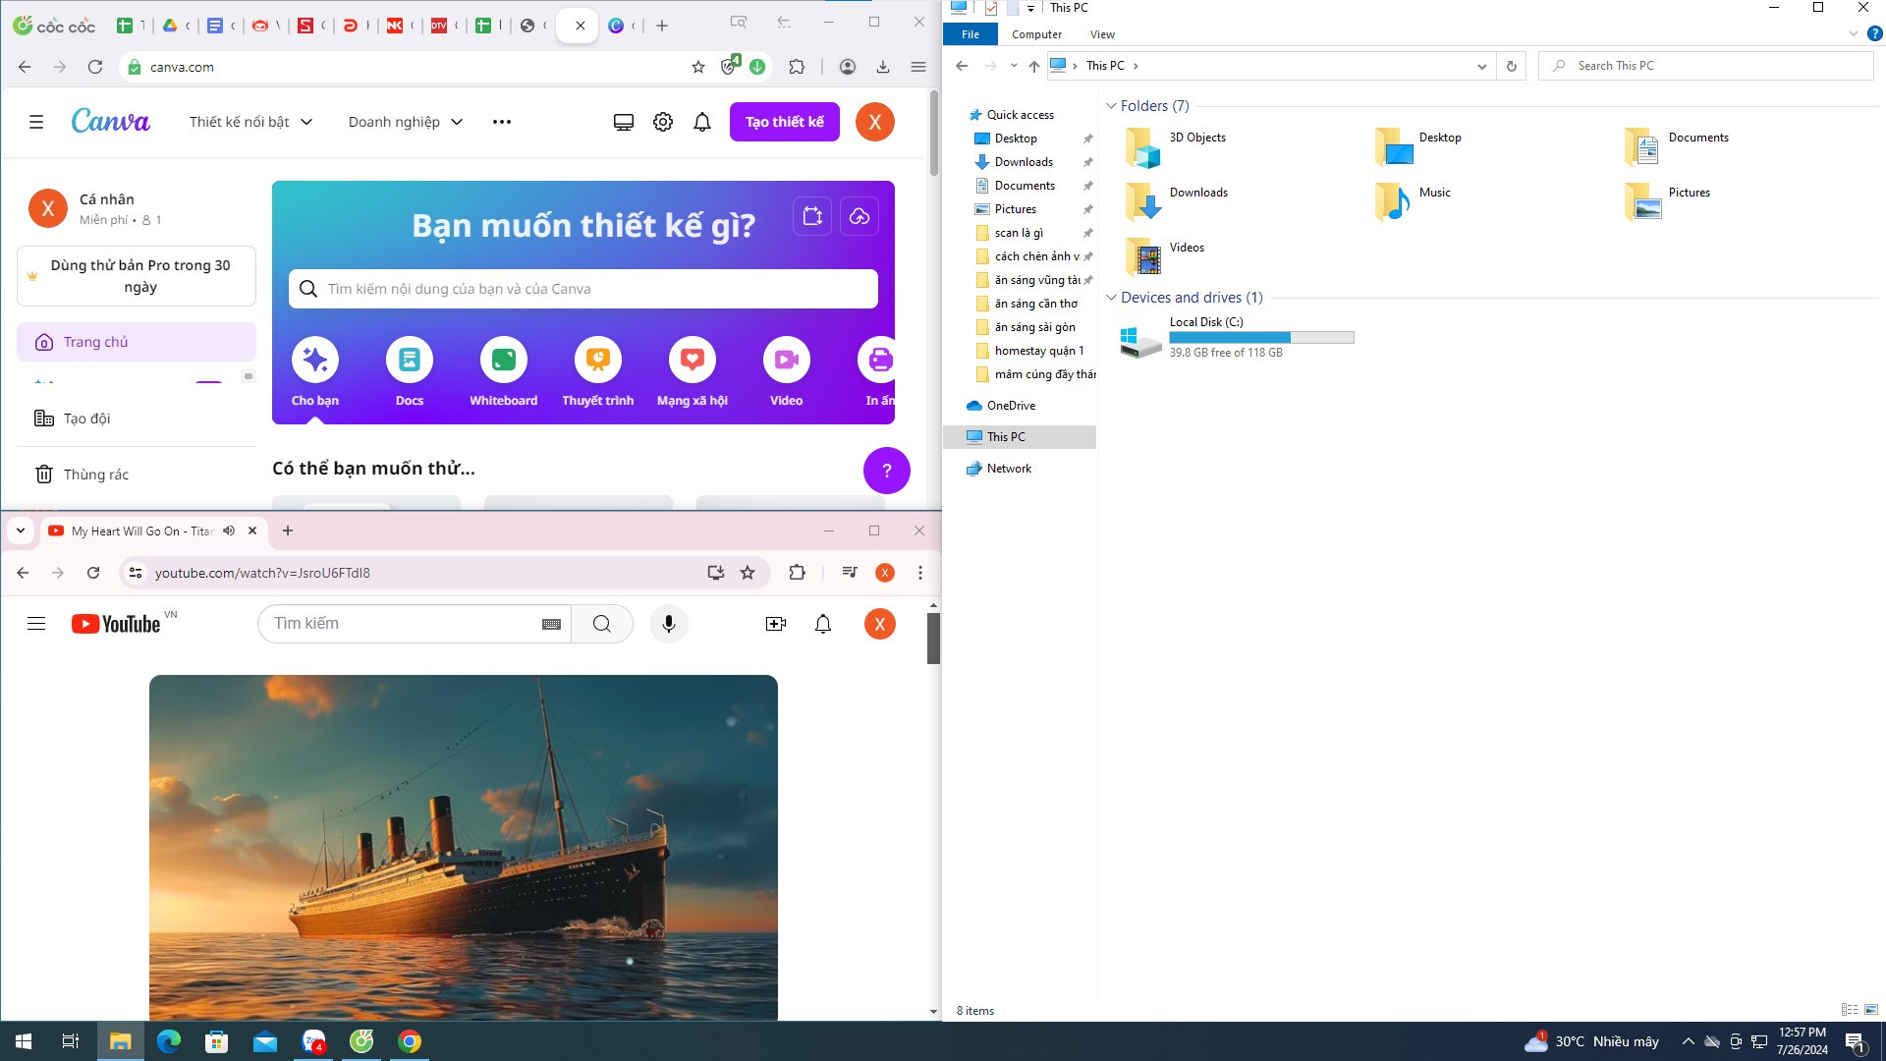The image size is (1886, 1061).
Task: Select the Cho bạn icon
Action: [x=315, y=360]
